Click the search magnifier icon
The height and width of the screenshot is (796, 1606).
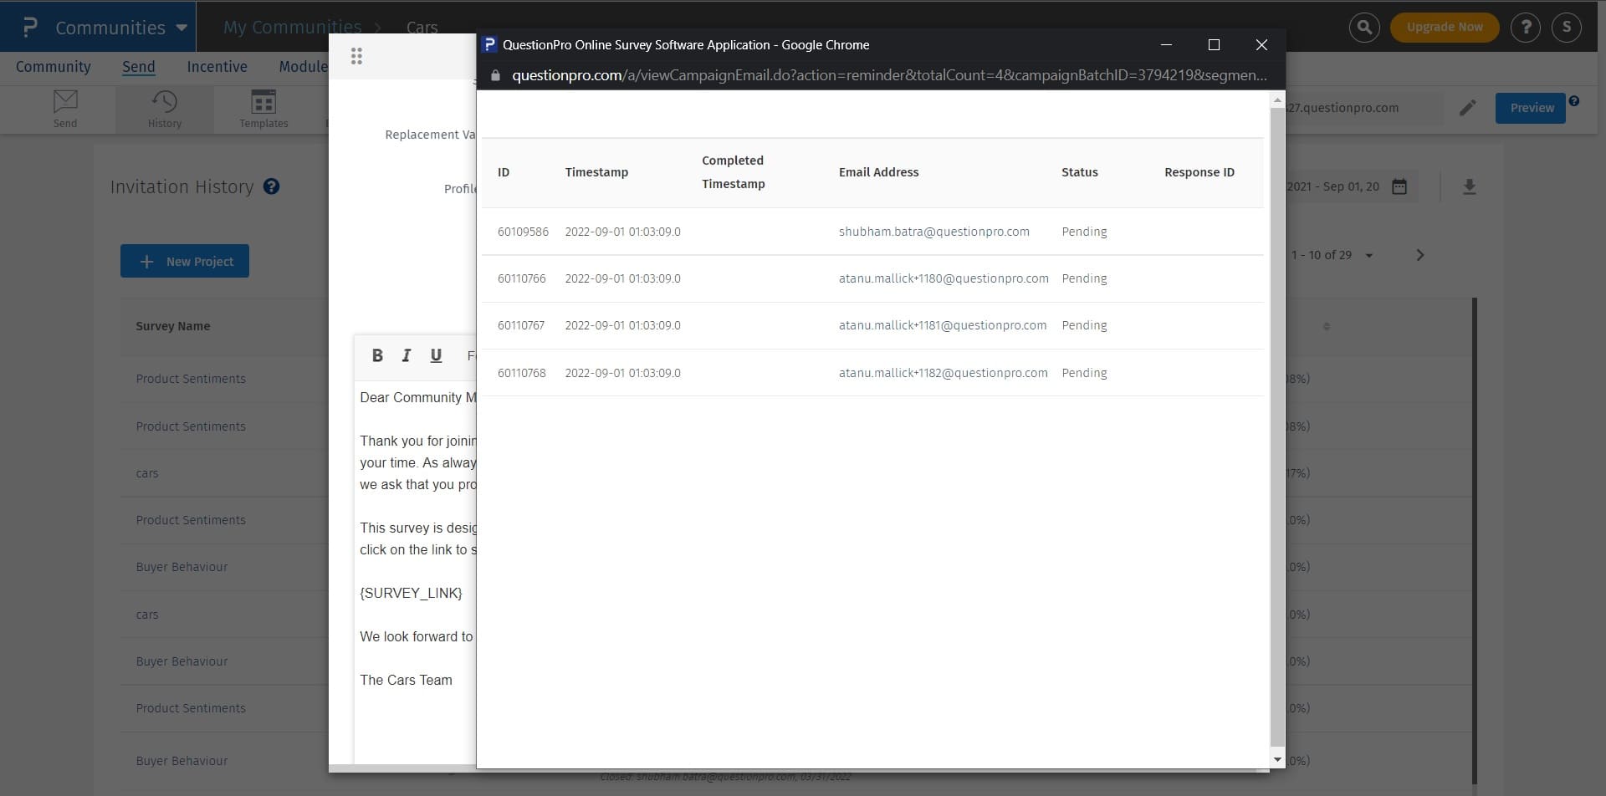coord(1364,27)
